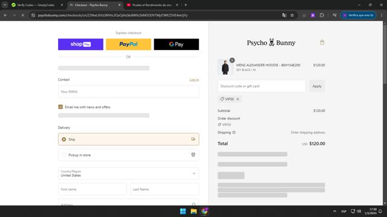The image size is (387, 217).
Task: Click the Psycho Bunny logo
Action: tap(271, 43)
